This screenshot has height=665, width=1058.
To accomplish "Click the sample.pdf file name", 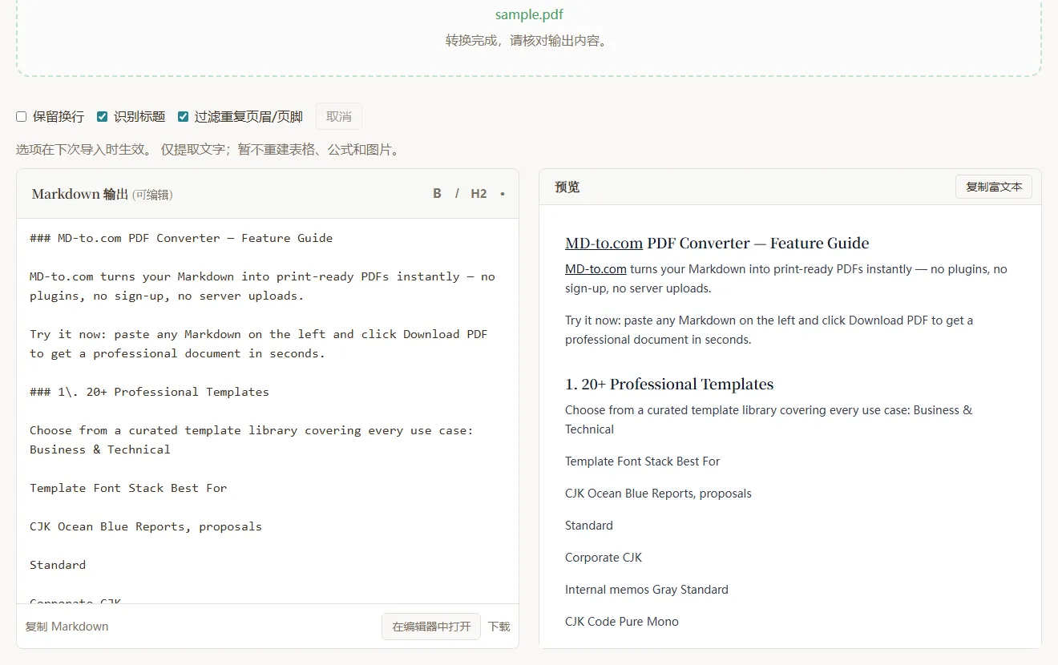I will [529, 14].
